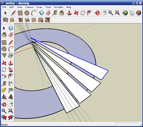The height and width of the screenshot is (127, 143).
Task: Select Tape Measure in the left palette
Action: pyautogui.click(x=4, y=84)
